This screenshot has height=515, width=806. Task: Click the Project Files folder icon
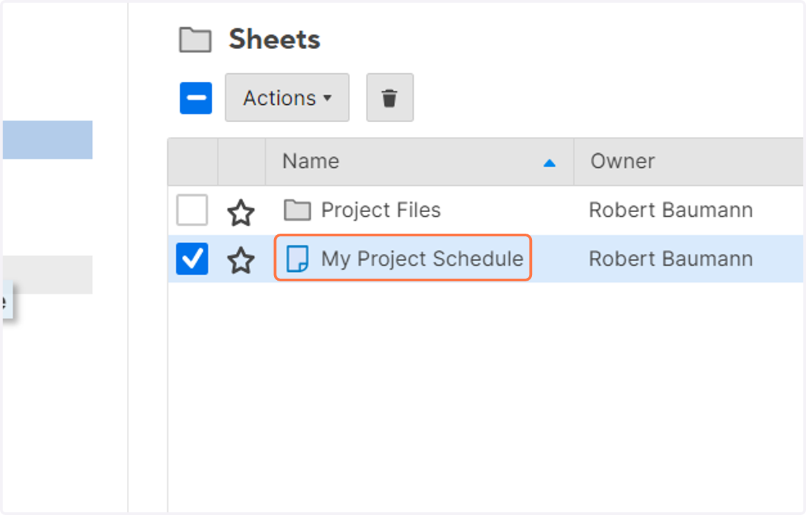[x=297, y=211]
